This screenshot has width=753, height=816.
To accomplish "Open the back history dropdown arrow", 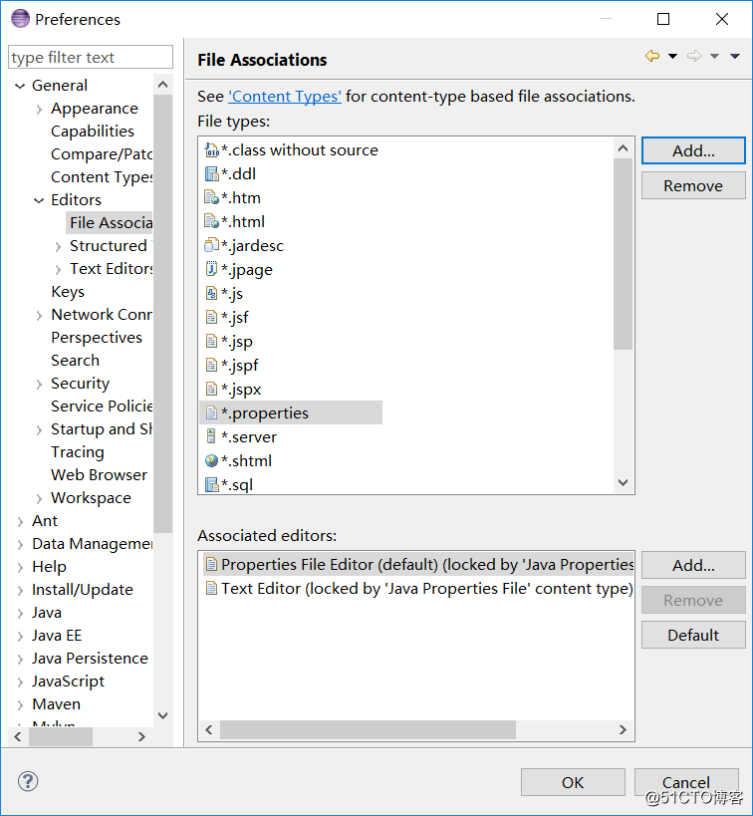I will pos(673,56).
